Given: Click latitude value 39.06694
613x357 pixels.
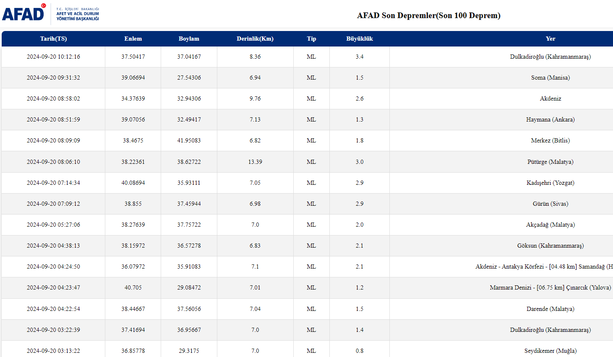Looking at the screenshot, I should click(133, 78).
